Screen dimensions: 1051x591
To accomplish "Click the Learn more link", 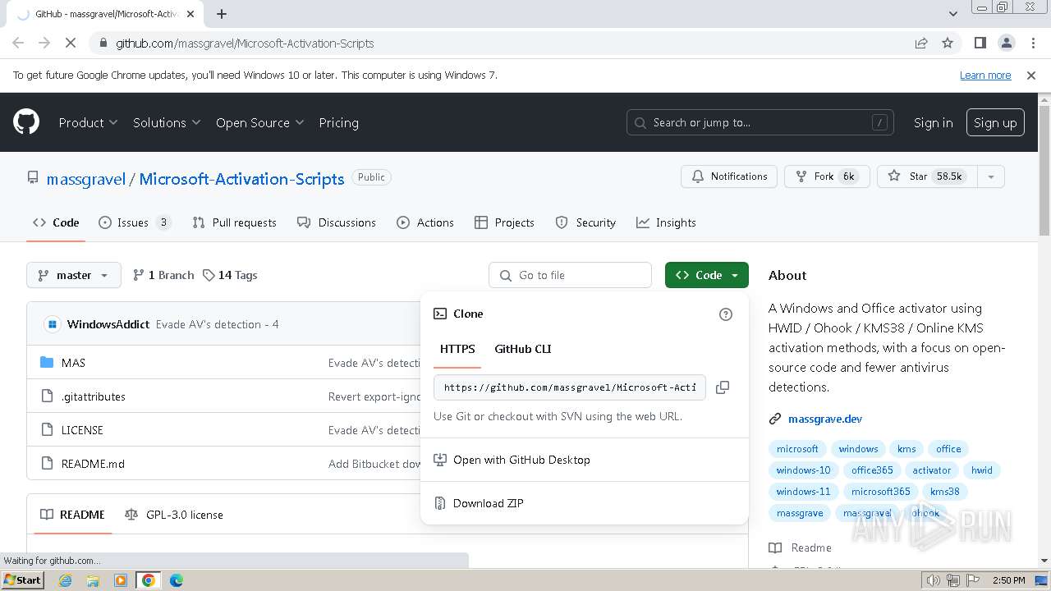I will pyautogui.click(x=985, y=75).
